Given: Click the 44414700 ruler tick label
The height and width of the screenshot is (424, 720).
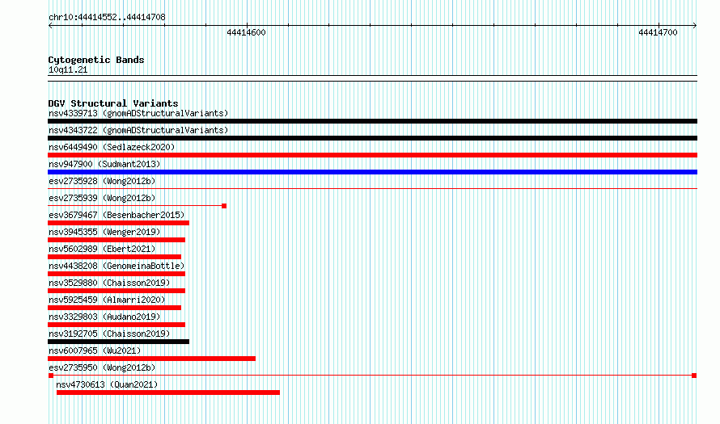Looking at the screenshot, I should pos(658,32).
